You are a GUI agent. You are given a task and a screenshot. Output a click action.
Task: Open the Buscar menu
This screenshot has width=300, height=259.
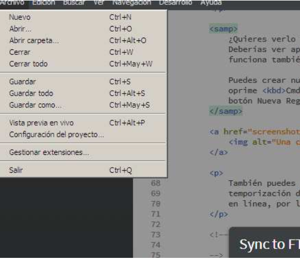point(74,3)
